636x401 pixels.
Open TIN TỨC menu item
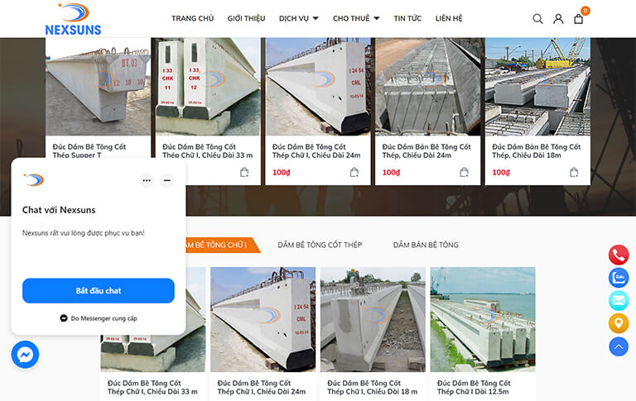[x=407, y=18]
